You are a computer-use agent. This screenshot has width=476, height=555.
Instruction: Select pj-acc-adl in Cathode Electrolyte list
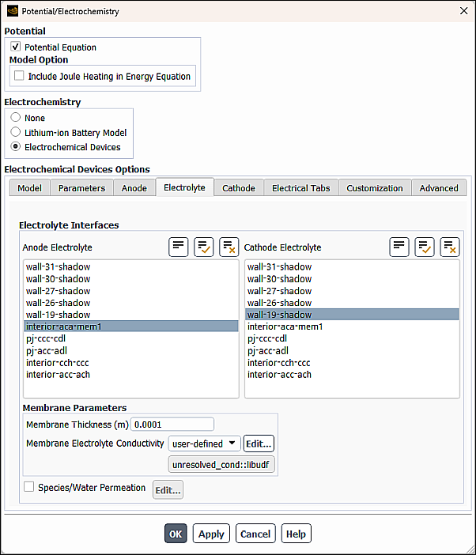click(352, 350)
